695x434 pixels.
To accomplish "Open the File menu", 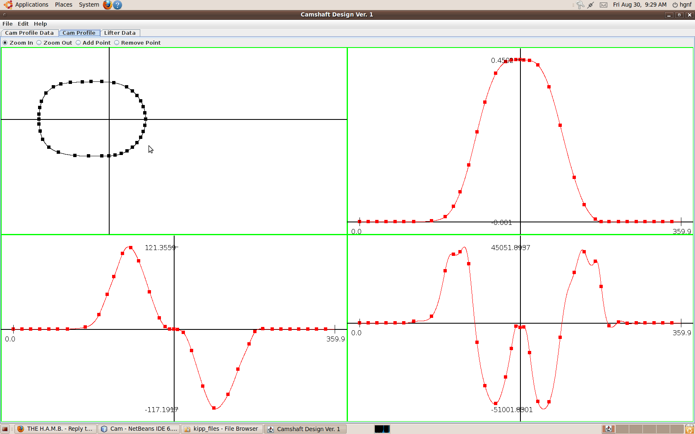I will (x=7, y=24).
